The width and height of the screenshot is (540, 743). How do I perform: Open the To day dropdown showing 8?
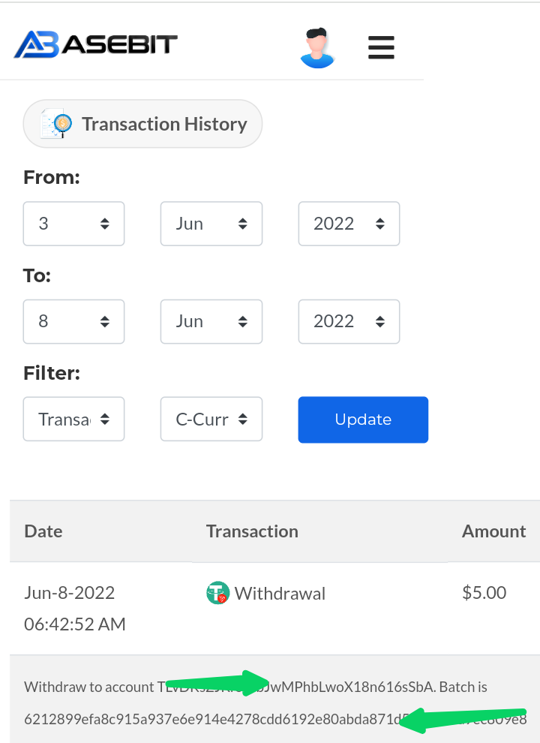74,321
